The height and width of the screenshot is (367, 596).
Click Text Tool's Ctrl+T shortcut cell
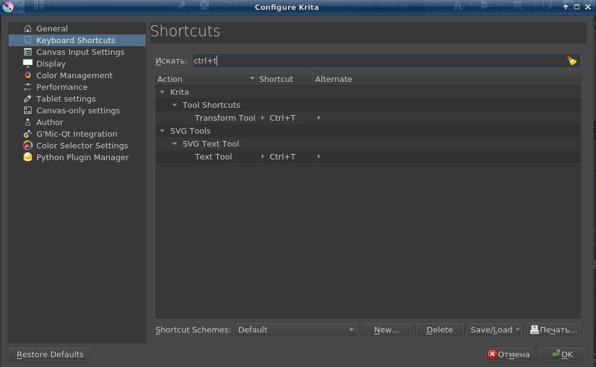coord(283,157)
